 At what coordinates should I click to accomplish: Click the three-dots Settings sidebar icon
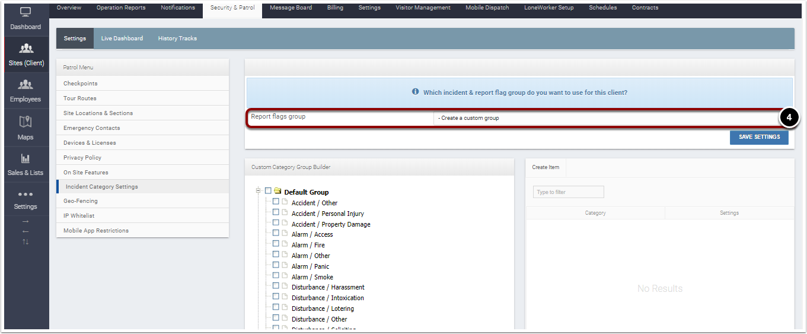click(25, 194)
